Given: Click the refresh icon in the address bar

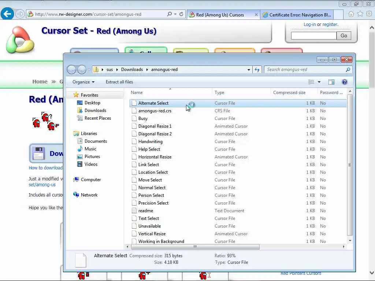Looking at the screenshot, I should pyautogui.click(x=181, y=14).
